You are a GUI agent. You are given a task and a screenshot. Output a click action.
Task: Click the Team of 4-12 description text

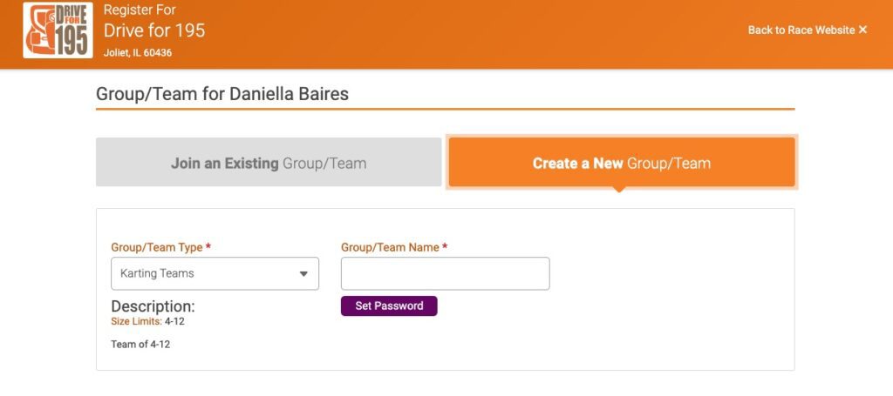(x=140, y=344)
